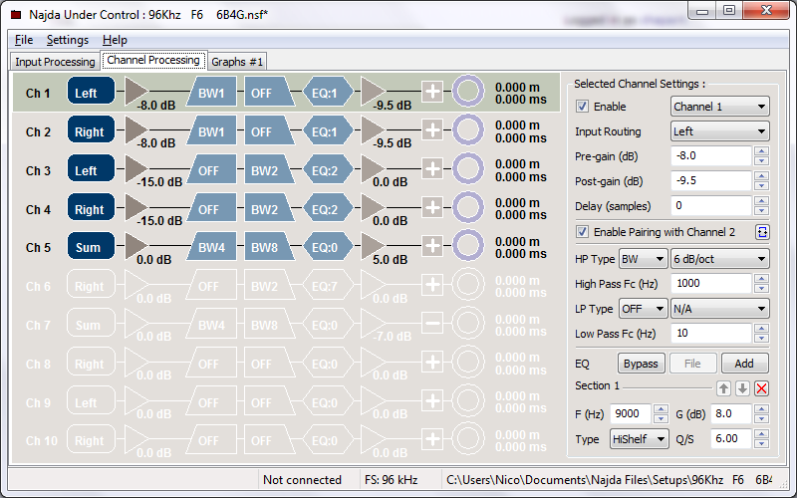Open the Ch 2 EQ:1 hexagon block

(328, 130)
